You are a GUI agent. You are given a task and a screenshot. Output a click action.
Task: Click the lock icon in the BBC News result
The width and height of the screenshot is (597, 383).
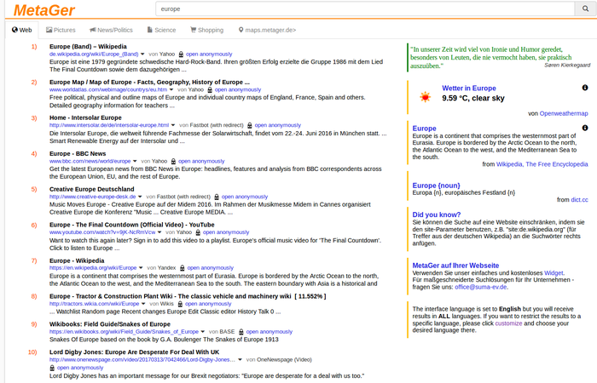(173, 162)
